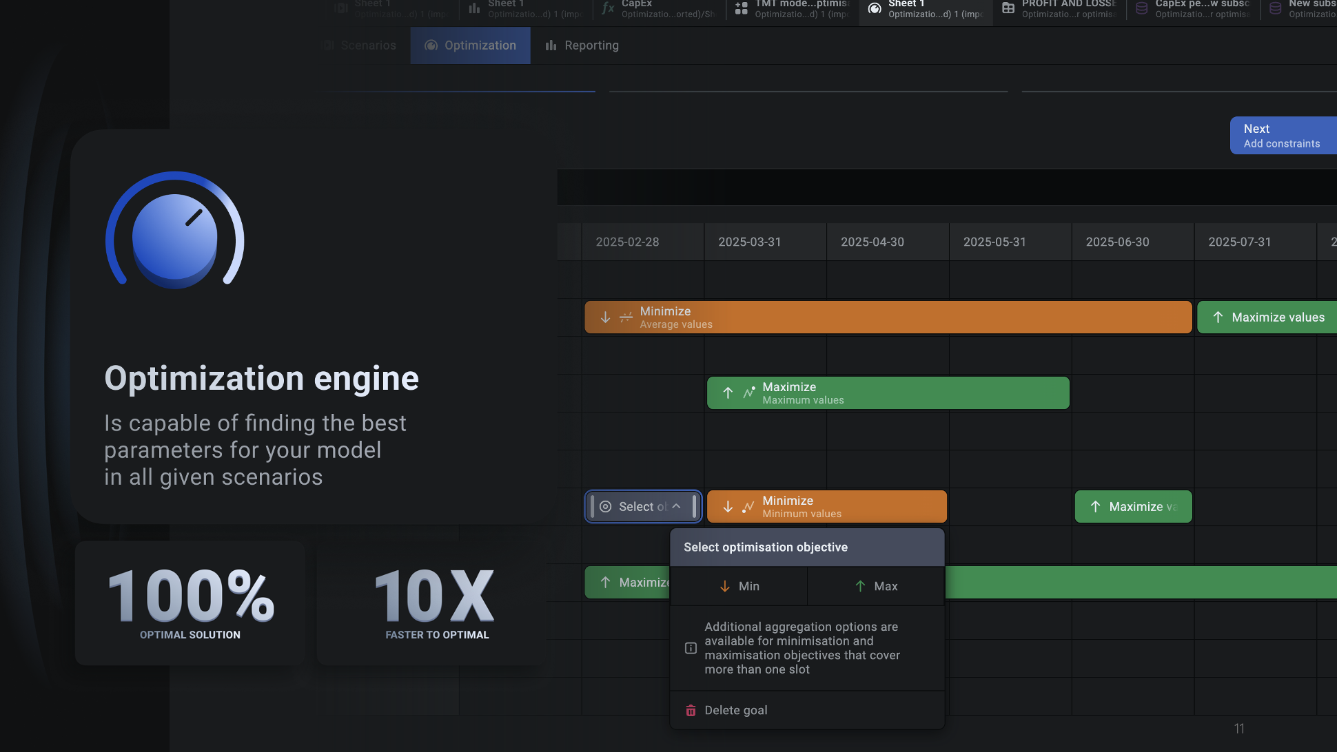Click Minimize Average values goal bar
Viewport: 1337px width, 752px height.
tap(888, 317)
